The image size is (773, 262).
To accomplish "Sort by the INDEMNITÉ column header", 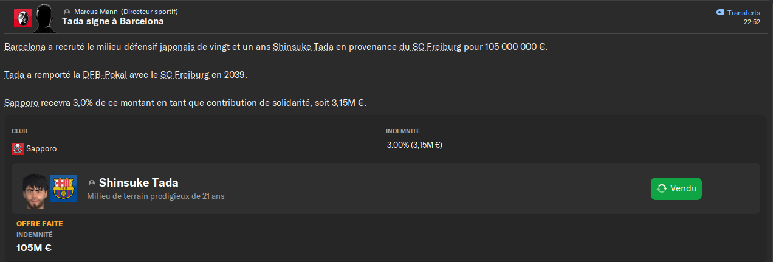I will click(402, 131).
